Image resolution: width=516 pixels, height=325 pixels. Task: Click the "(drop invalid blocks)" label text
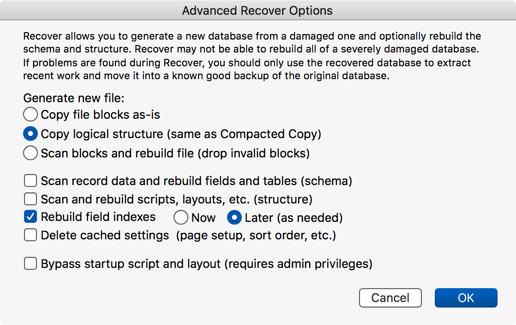pos(254,153)
